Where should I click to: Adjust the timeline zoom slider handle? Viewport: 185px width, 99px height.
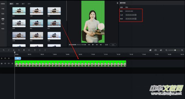click(175, 50)
